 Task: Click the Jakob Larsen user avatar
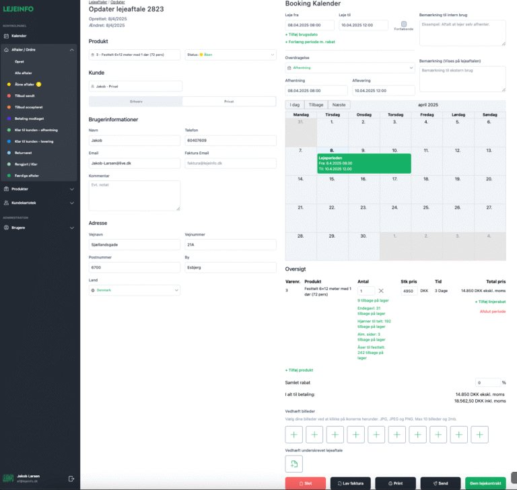coord(8,479)
